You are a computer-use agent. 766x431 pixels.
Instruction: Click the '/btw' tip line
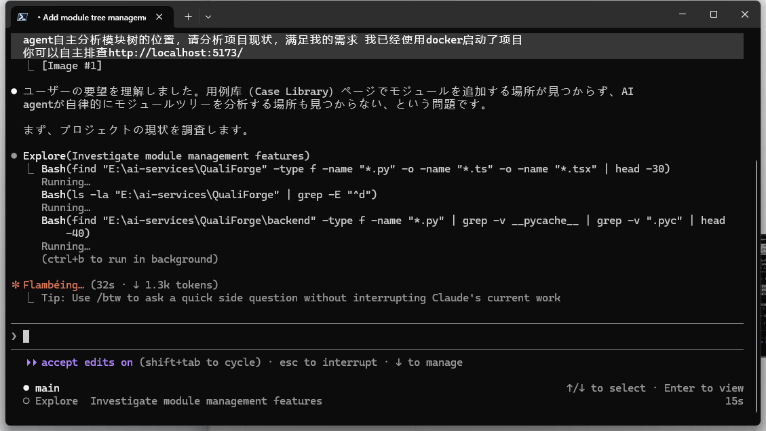(x=301, y=298)
